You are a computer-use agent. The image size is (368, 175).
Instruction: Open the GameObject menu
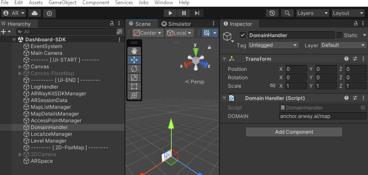tap(62, 3)
